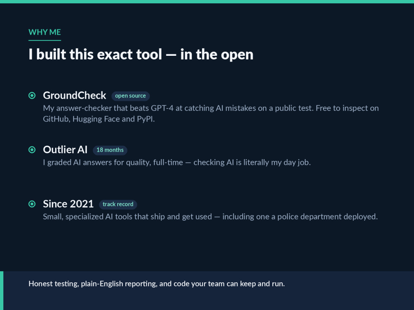Viewport: 414px width, 310px height.
Task: Click the bullet icon beside Outlier AI
Action: (32, 150)
